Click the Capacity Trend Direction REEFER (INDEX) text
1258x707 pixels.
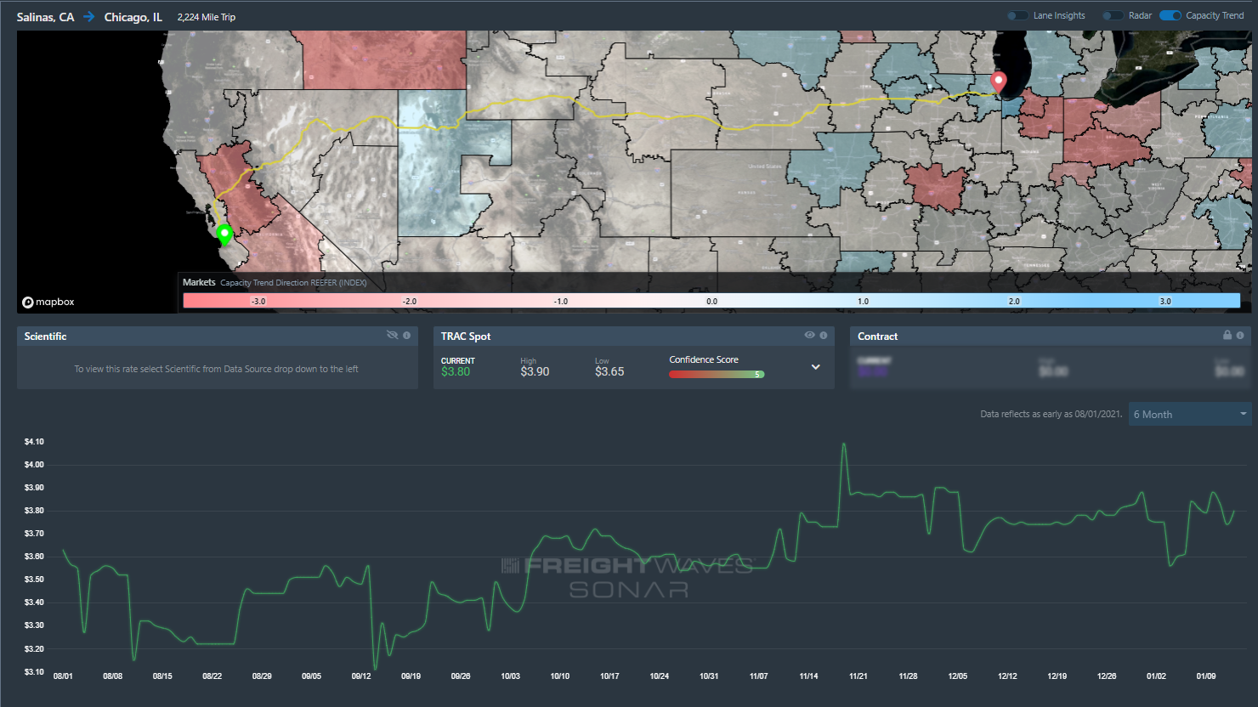coord(293,283)
